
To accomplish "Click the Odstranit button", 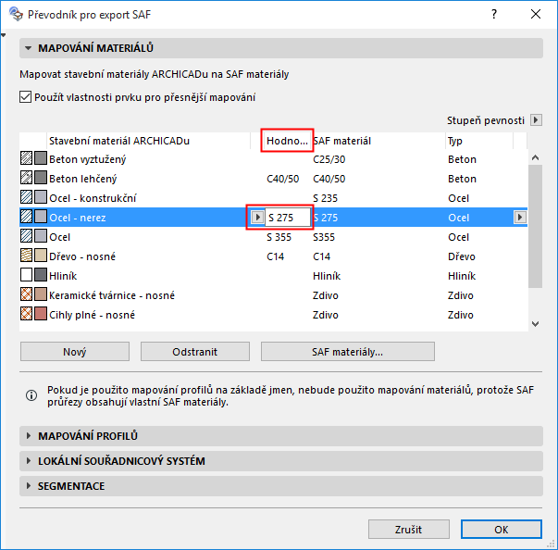I will pos(195,351).
